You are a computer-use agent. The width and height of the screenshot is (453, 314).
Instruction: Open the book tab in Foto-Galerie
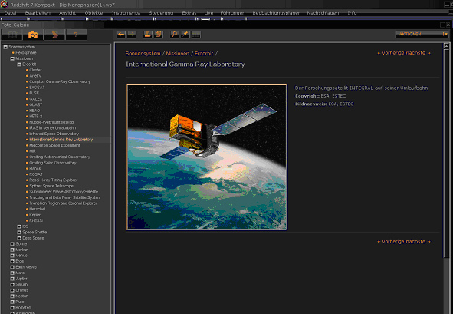tap(11, 35)
